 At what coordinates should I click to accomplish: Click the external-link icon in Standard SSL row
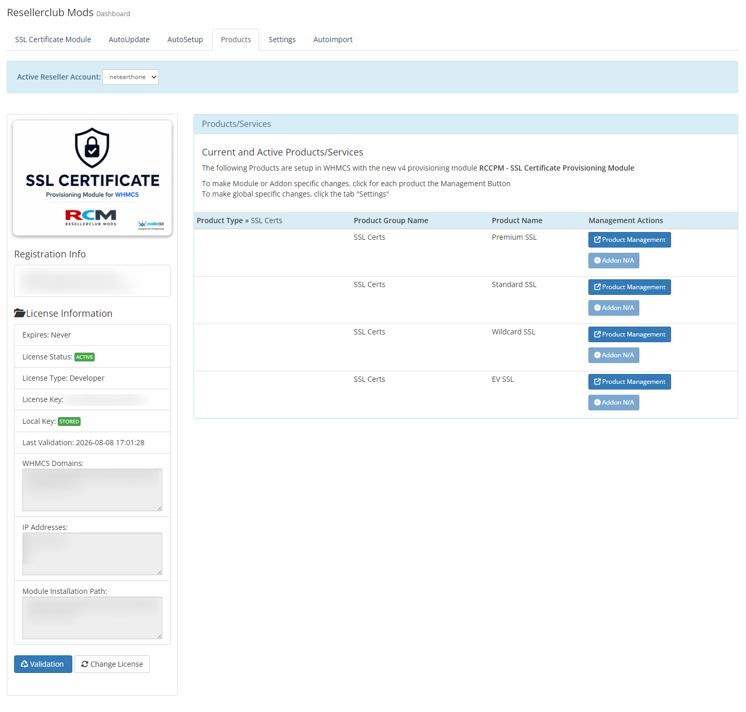coord(597,287)
